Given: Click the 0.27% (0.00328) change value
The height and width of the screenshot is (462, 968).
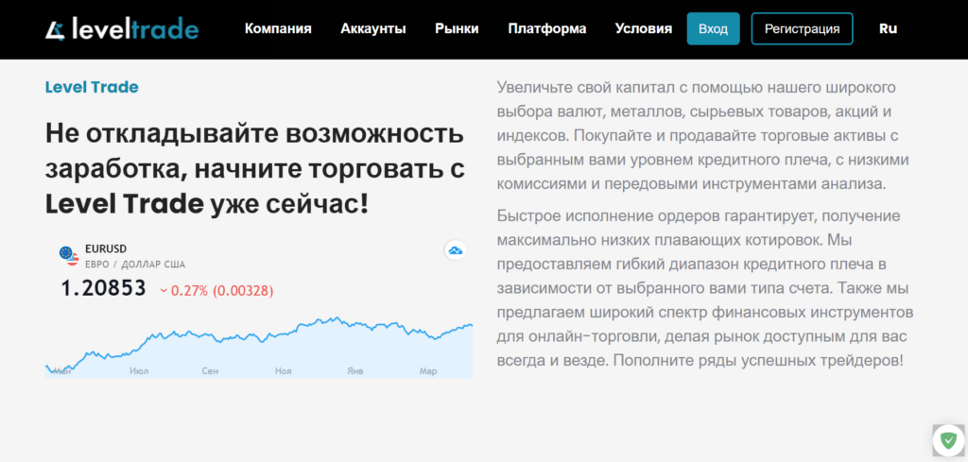Looking at the screenshot, I should coord(216,291).
